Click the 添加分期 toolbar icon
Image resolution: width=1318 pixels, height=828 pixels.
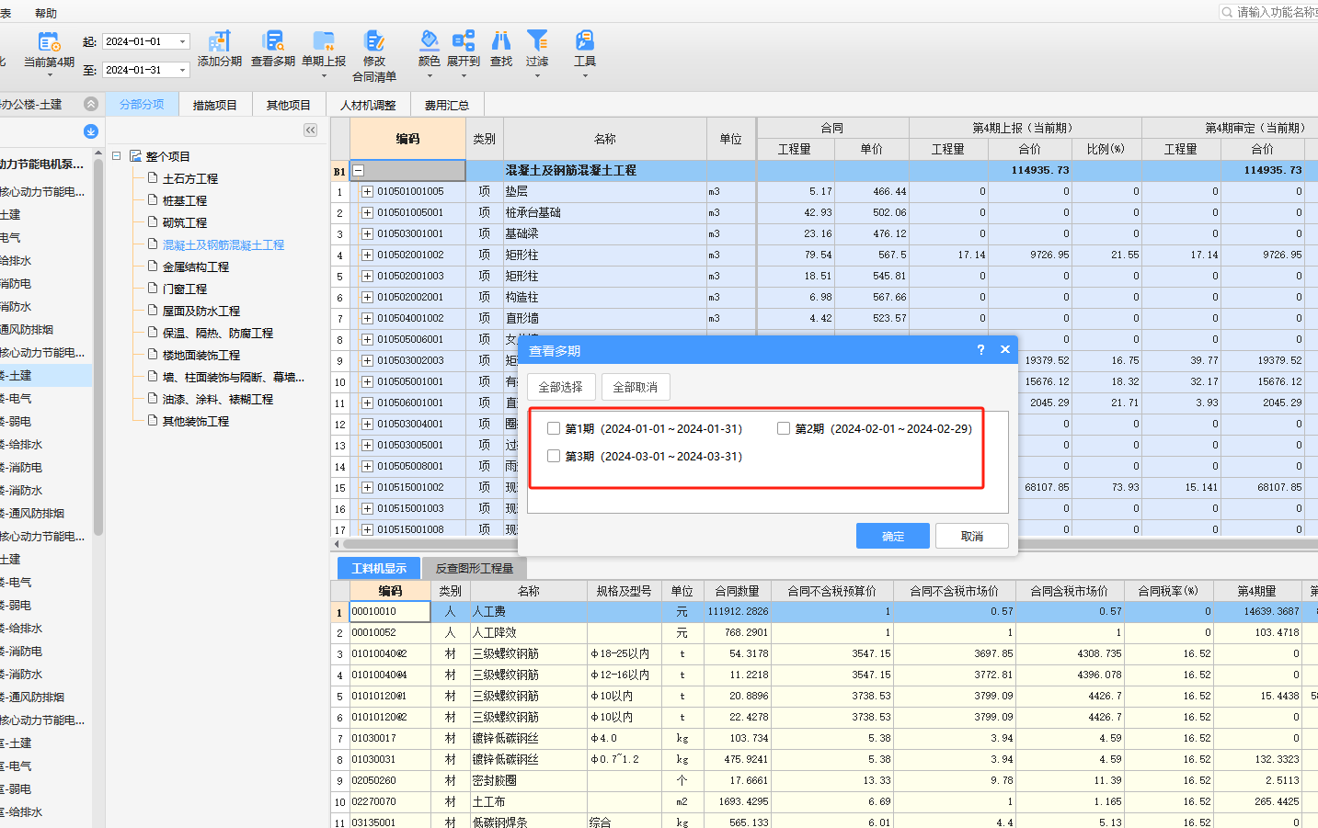(x=219, y=41)
